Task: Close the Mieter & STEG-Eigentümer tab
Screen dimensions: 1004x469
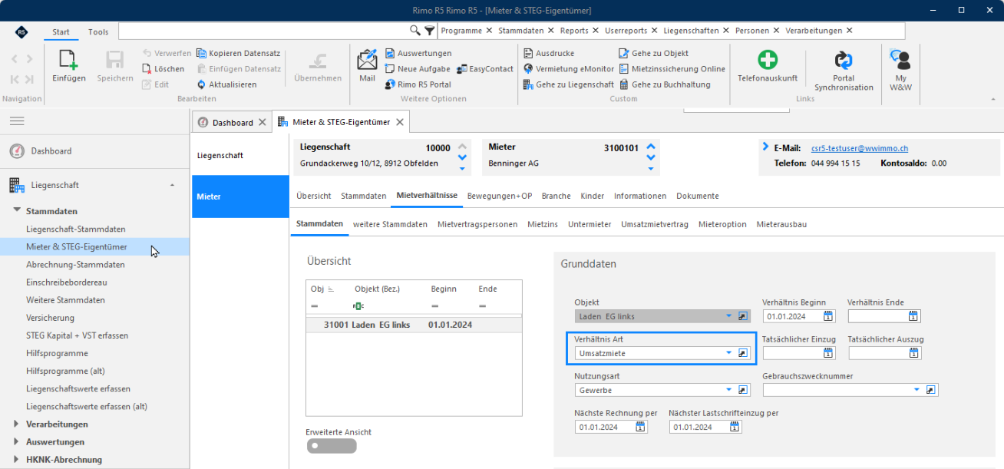Action: pyautogui.click(x=400, y=122)
